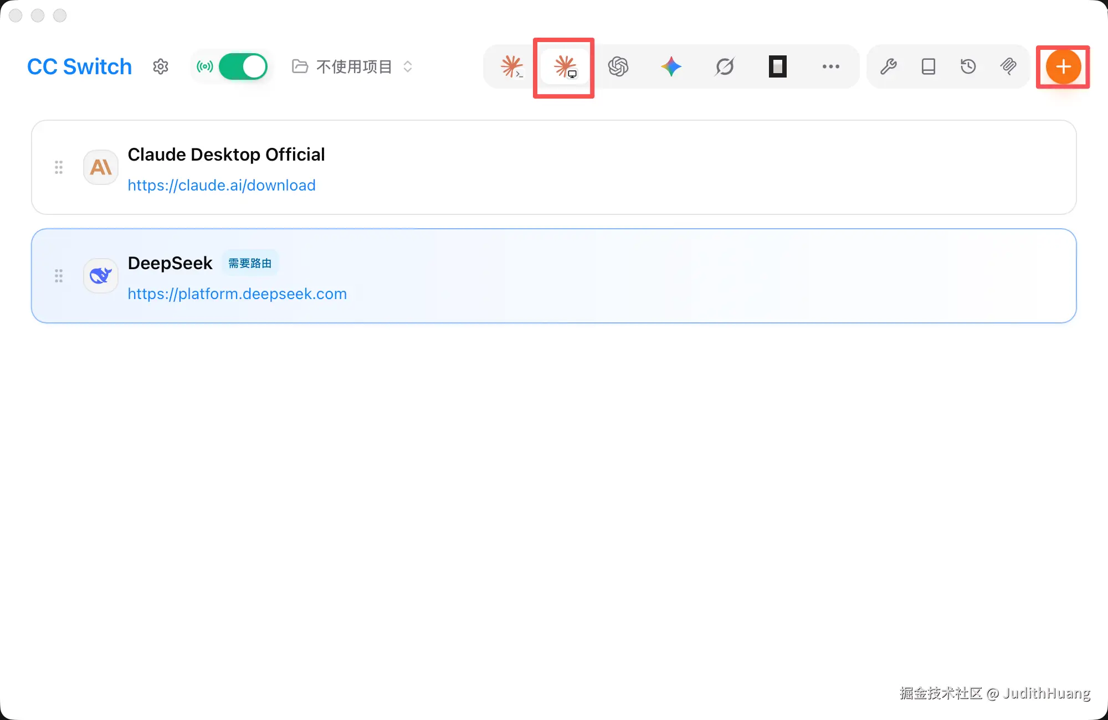Image resolution: width=1108 pixels, height=720 pixels.
Task: Open the history clock icon
Action: coord(968,66)
